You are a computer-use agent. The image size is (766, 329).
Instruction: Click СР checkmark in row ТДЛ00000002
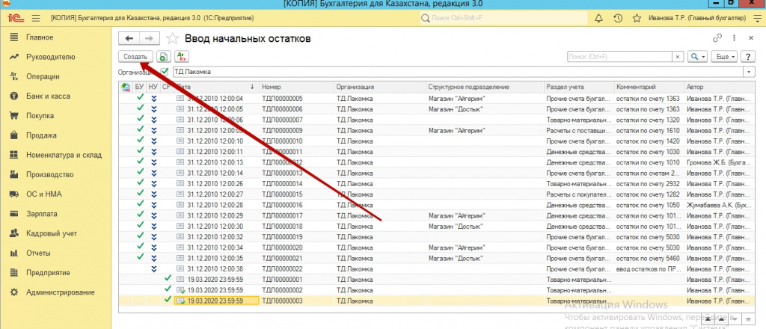[x=168, y=289]
